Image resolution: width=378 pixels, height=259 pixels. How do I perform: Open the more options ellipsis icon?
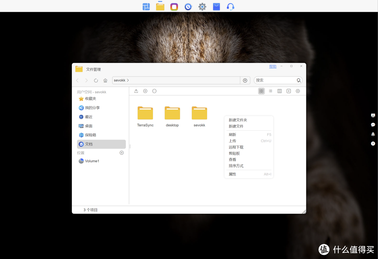point(154,91)
